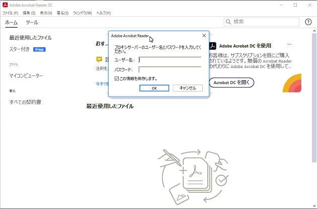
Task: Select すべての契約書 in the sidebar
Action: coord(25,102)
